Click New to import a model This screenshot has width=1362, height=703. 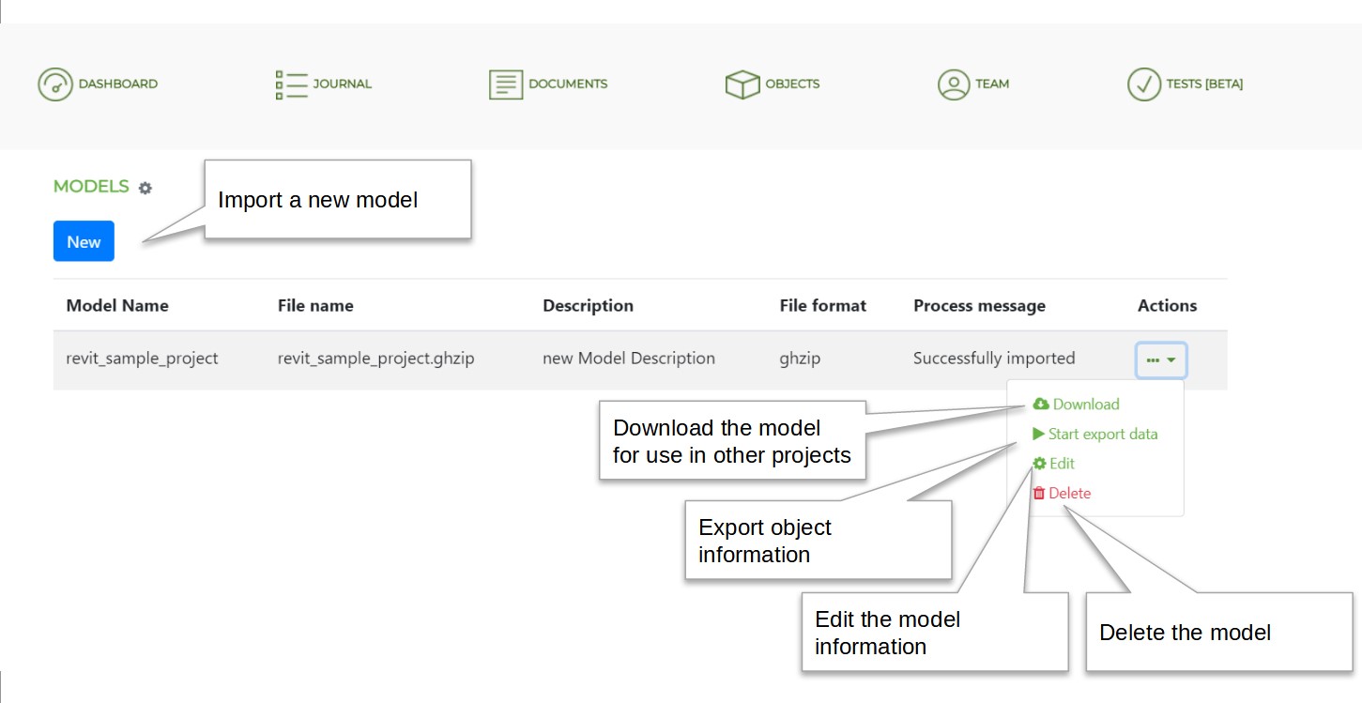[84, 241]
